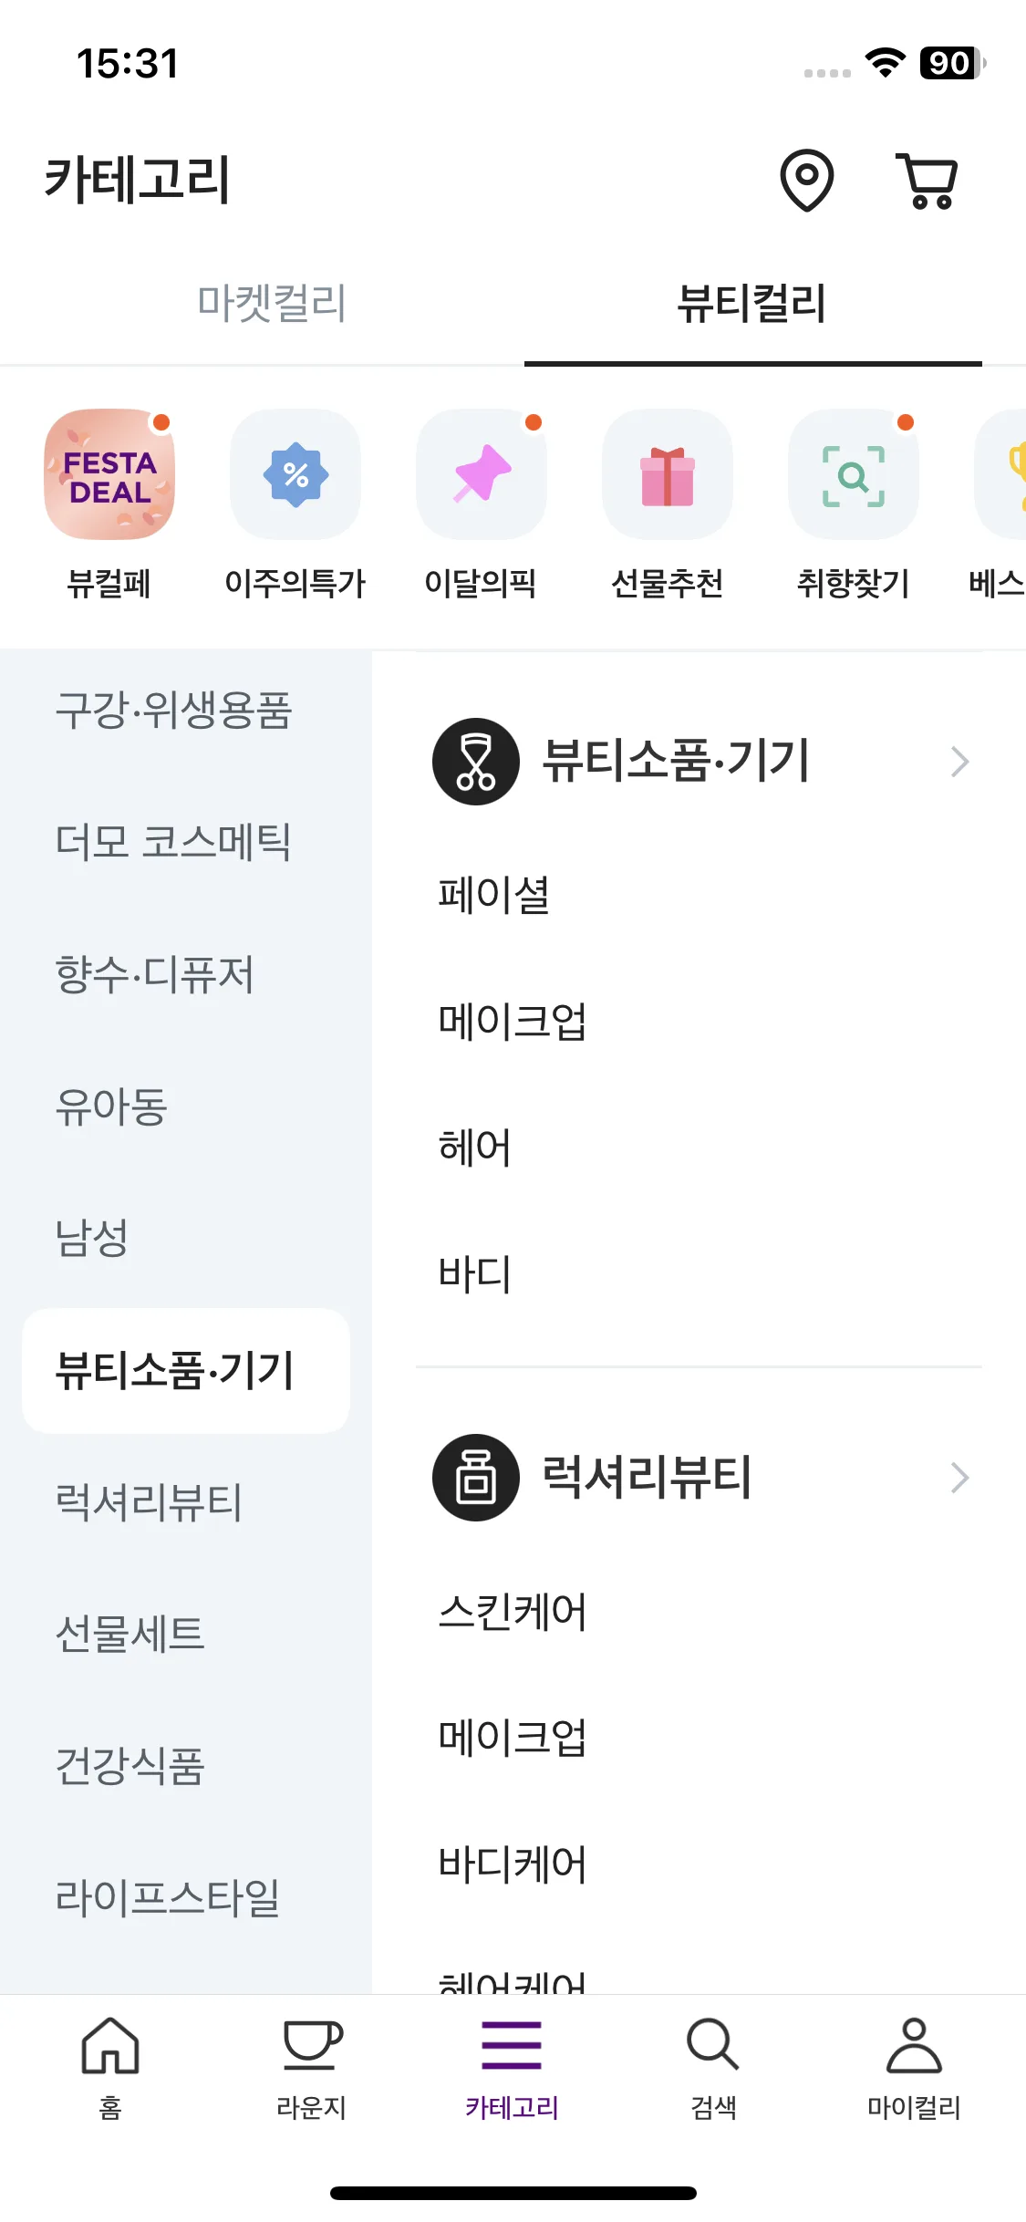Open 취향찾기 scan-search icon
1026x2222 pixels.
[x=854, y=474]
